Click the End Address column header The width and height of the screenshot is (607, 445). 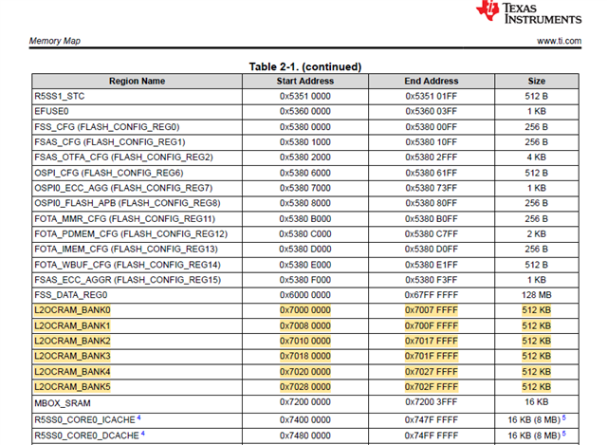pyautogui.click(x=432, y=81)
